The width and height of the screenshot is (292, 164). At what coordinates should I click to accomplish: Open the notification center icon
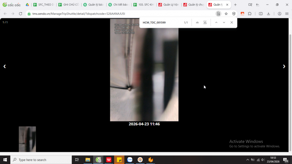click(286, 160)
